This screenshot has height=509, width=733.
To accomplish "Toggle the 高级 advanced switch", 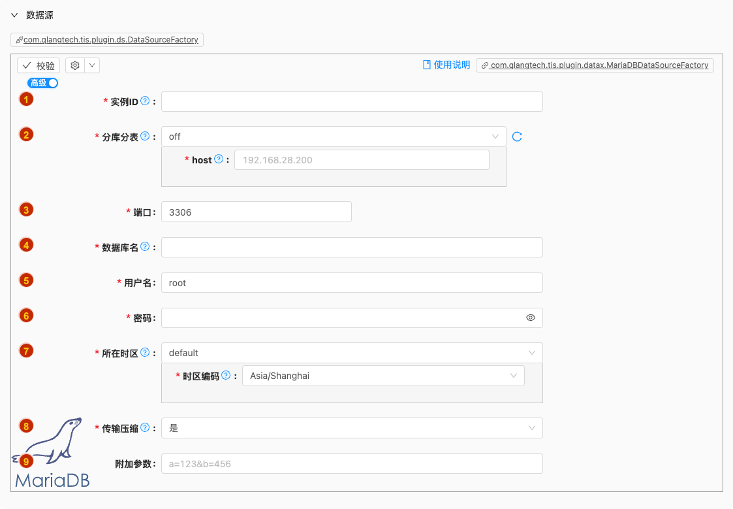I will (x=43, y=83).
